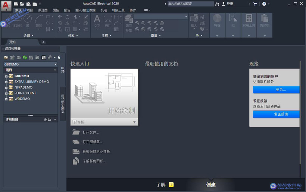The width and height of the screenshot is (306, 192).
Task: Select the Move tool in 修改 panel
Action: 60,17
